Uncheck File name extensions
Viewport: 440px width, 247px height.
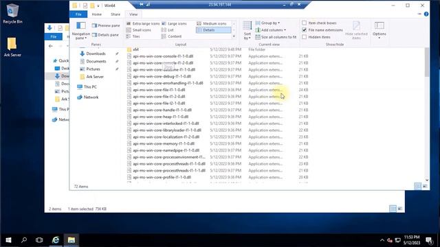pyautogui.click(x=304, y=30)
